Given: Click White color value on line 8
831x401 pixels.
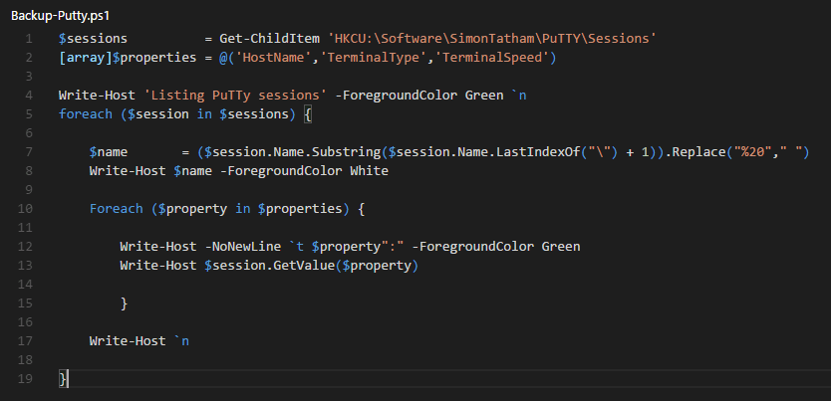Looking at the screenshot, I should (x=369, y=171).
